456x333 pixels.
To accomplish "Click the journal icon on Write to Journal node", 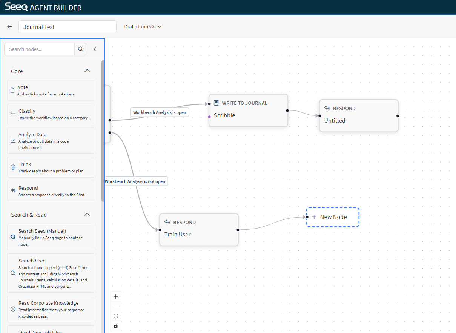I will pyautogui.click(x=216, y=103).
